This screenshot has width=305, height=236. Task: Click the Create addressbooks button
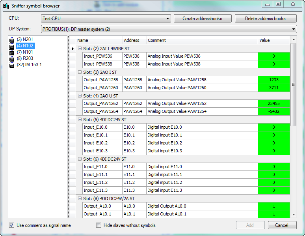[203, 19]
